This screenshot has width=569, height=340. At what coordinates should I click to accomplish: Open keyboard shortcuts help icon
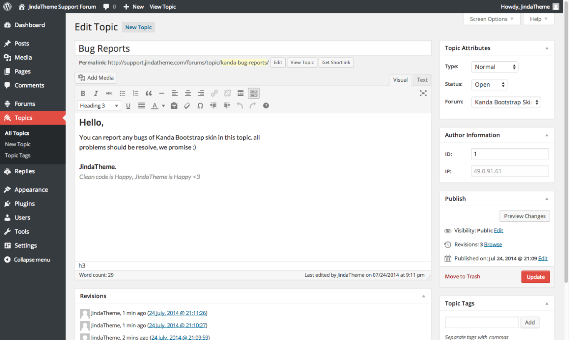266,106
